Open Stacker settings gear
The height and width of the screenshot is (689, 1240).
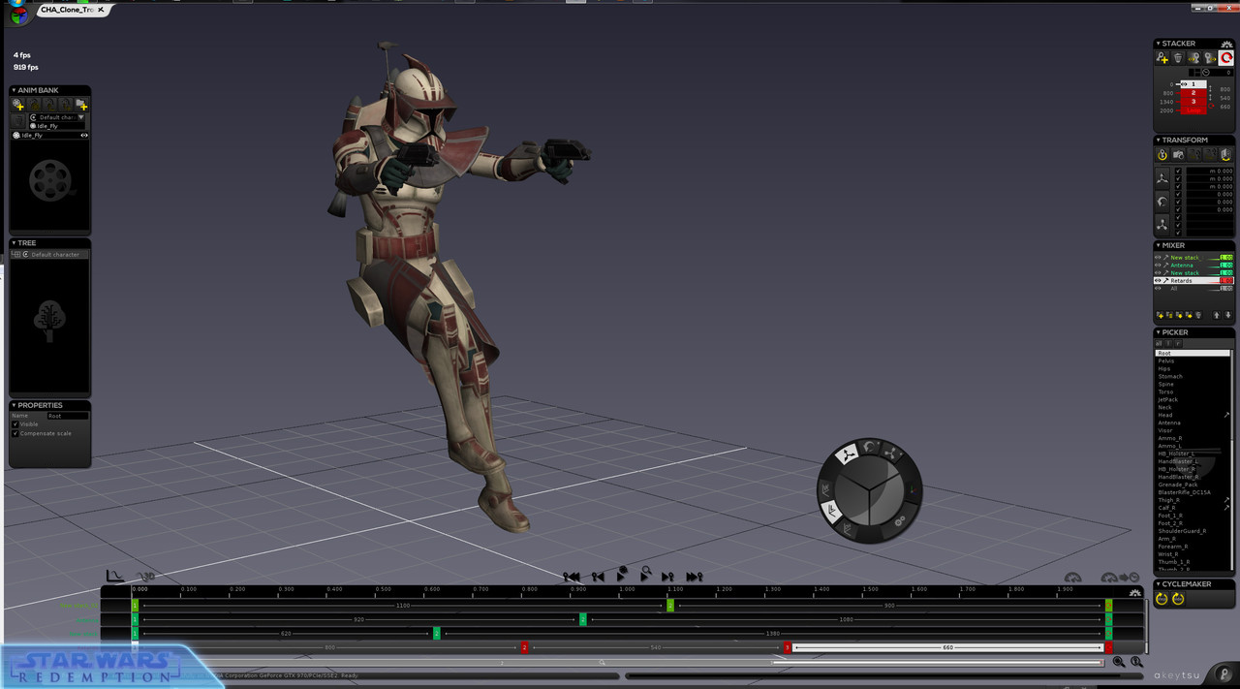(1226, 44)
